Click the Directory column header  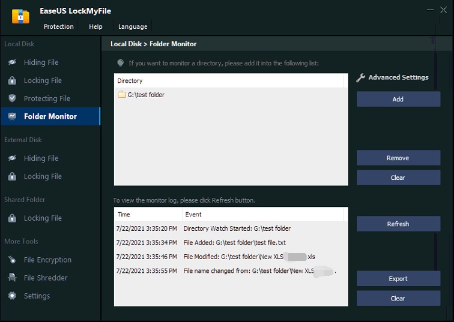point(229,80)
